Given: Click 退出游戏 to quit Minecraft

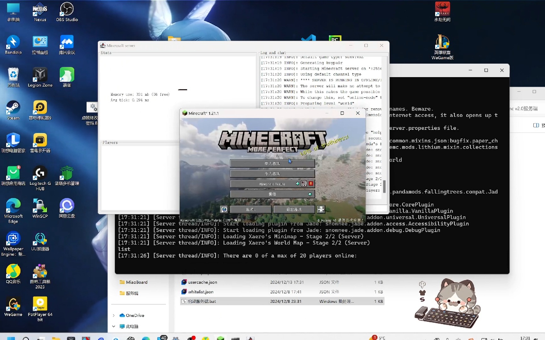Looking at the screenshot, I should tap(294, 209).
